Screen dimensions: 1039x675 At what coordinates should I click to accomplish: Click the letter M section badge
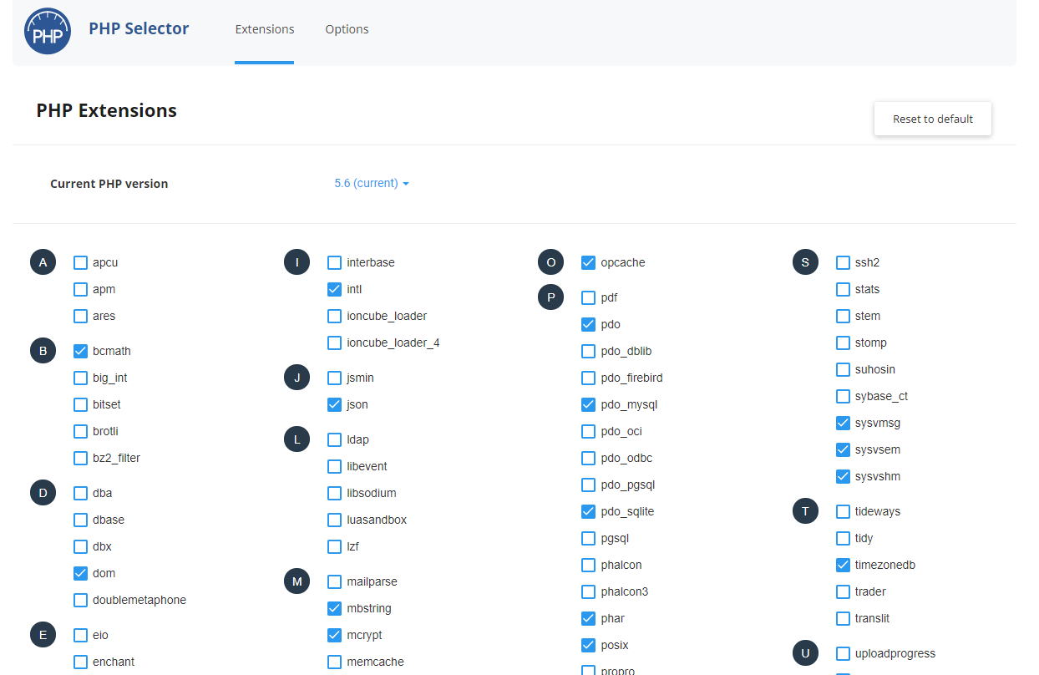[x=296, y=581]
